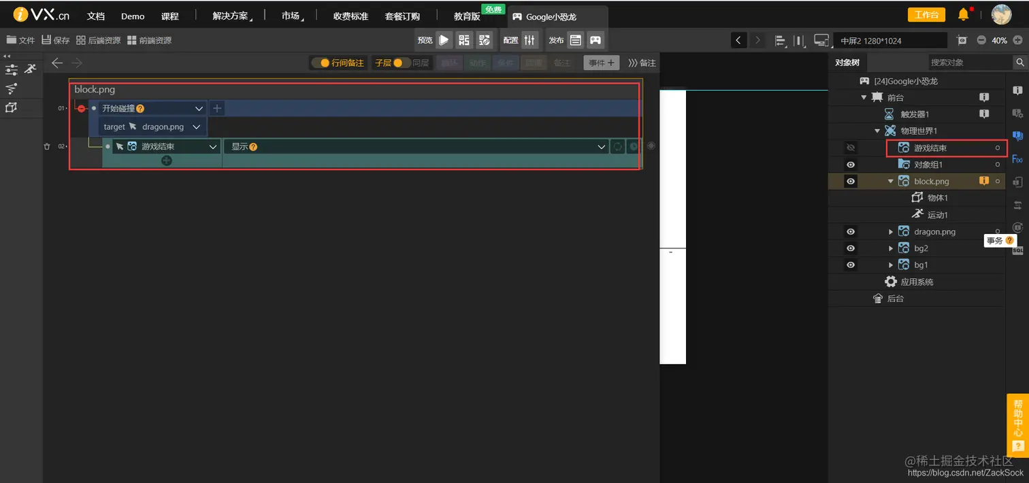The image size is (1029, 483).
Task: Click the attribute sliders icon in left toolbar
Action: (x=11, y=69)
